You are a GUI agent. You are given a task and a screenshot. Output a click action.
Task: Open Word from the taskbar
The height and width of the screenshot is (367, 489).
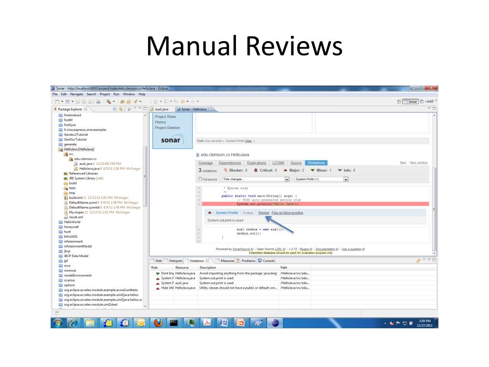pyautogui.click(x=223, y=323)
